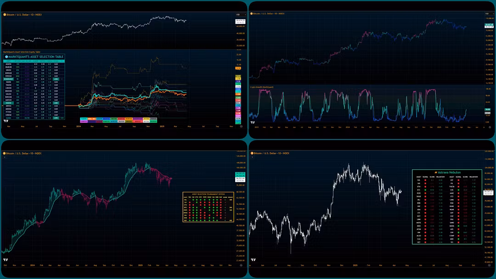Click the MARKTQUANT'S ASSET SELECTION TABLE header
Viewport: 496px width, 279px height.
34,56
